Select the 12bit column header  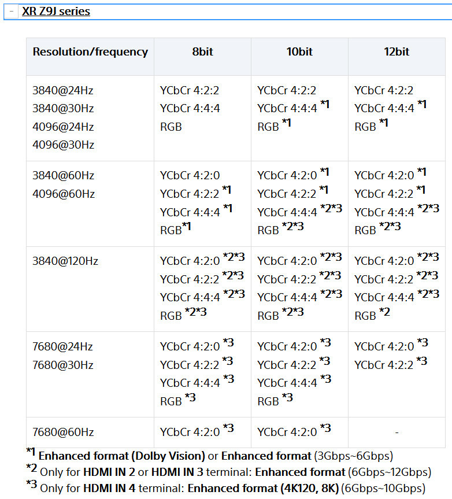(x=397, y=52)
